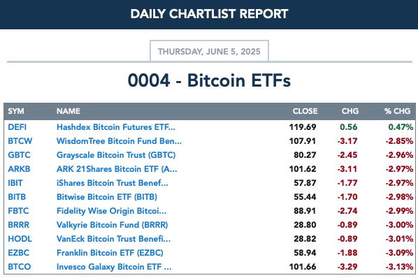The width and height of the screenshot is (418, 278).
Task: Click VanEck Bitcoin Trust name link
Action: (113, 239)
